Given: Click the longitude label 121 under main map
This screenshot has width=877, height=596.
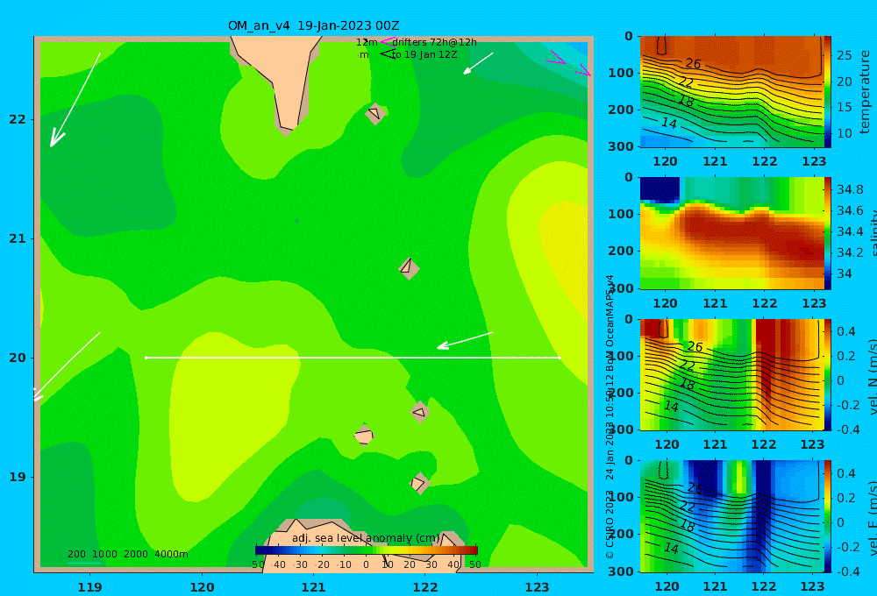Looking at the screenshot, I should tap(314, 587).
